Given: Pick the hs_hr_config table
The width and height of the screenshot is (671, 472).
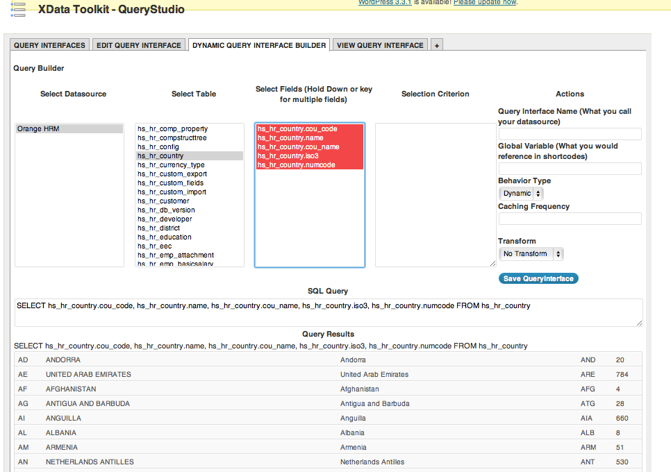Looking at the screenshot, I should [x=190, y=146].
